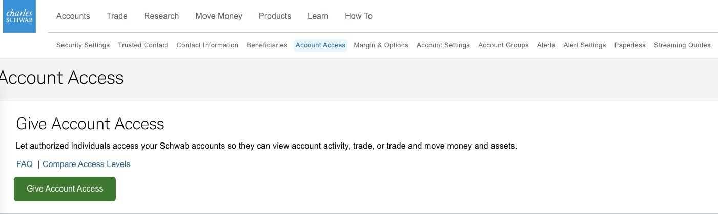
Task: Switch to the Paperless tab
Action: coord(630,45)
